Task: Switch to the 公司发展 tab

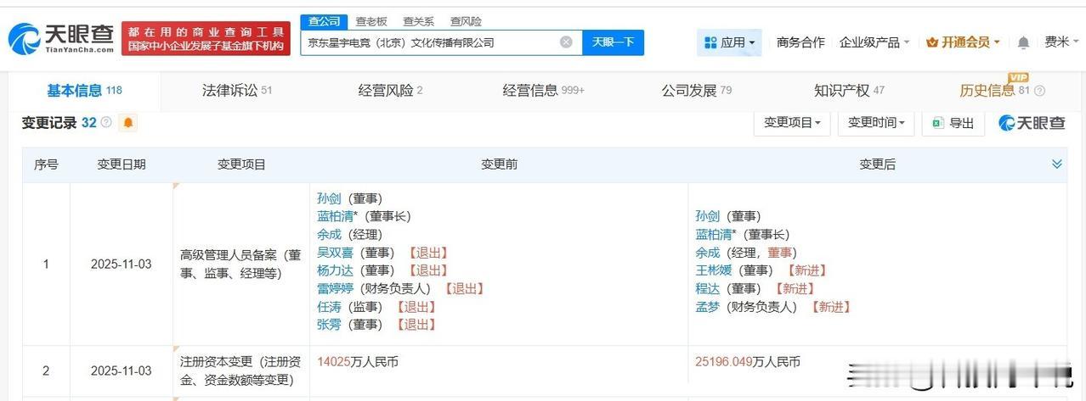Action: pyautogui.click(x=697, y=91)
